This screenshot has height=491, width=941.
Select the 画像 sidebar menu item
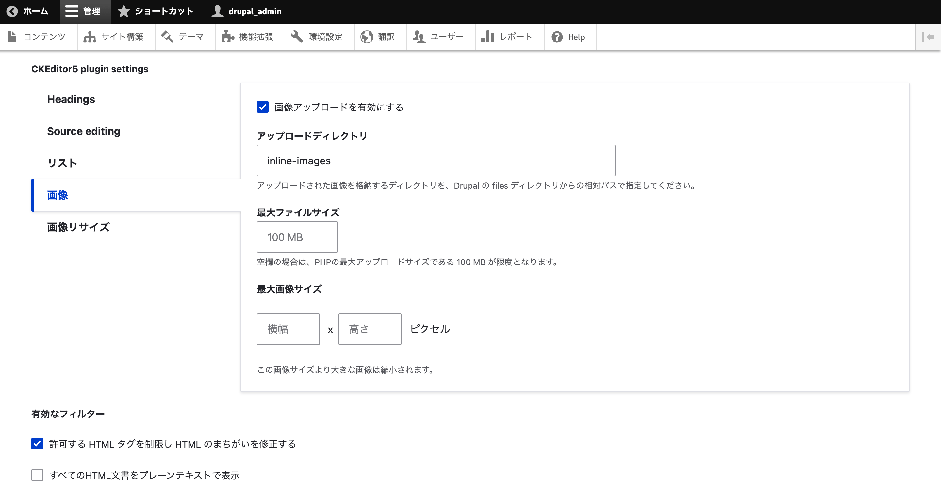click(x=57, y=194)
